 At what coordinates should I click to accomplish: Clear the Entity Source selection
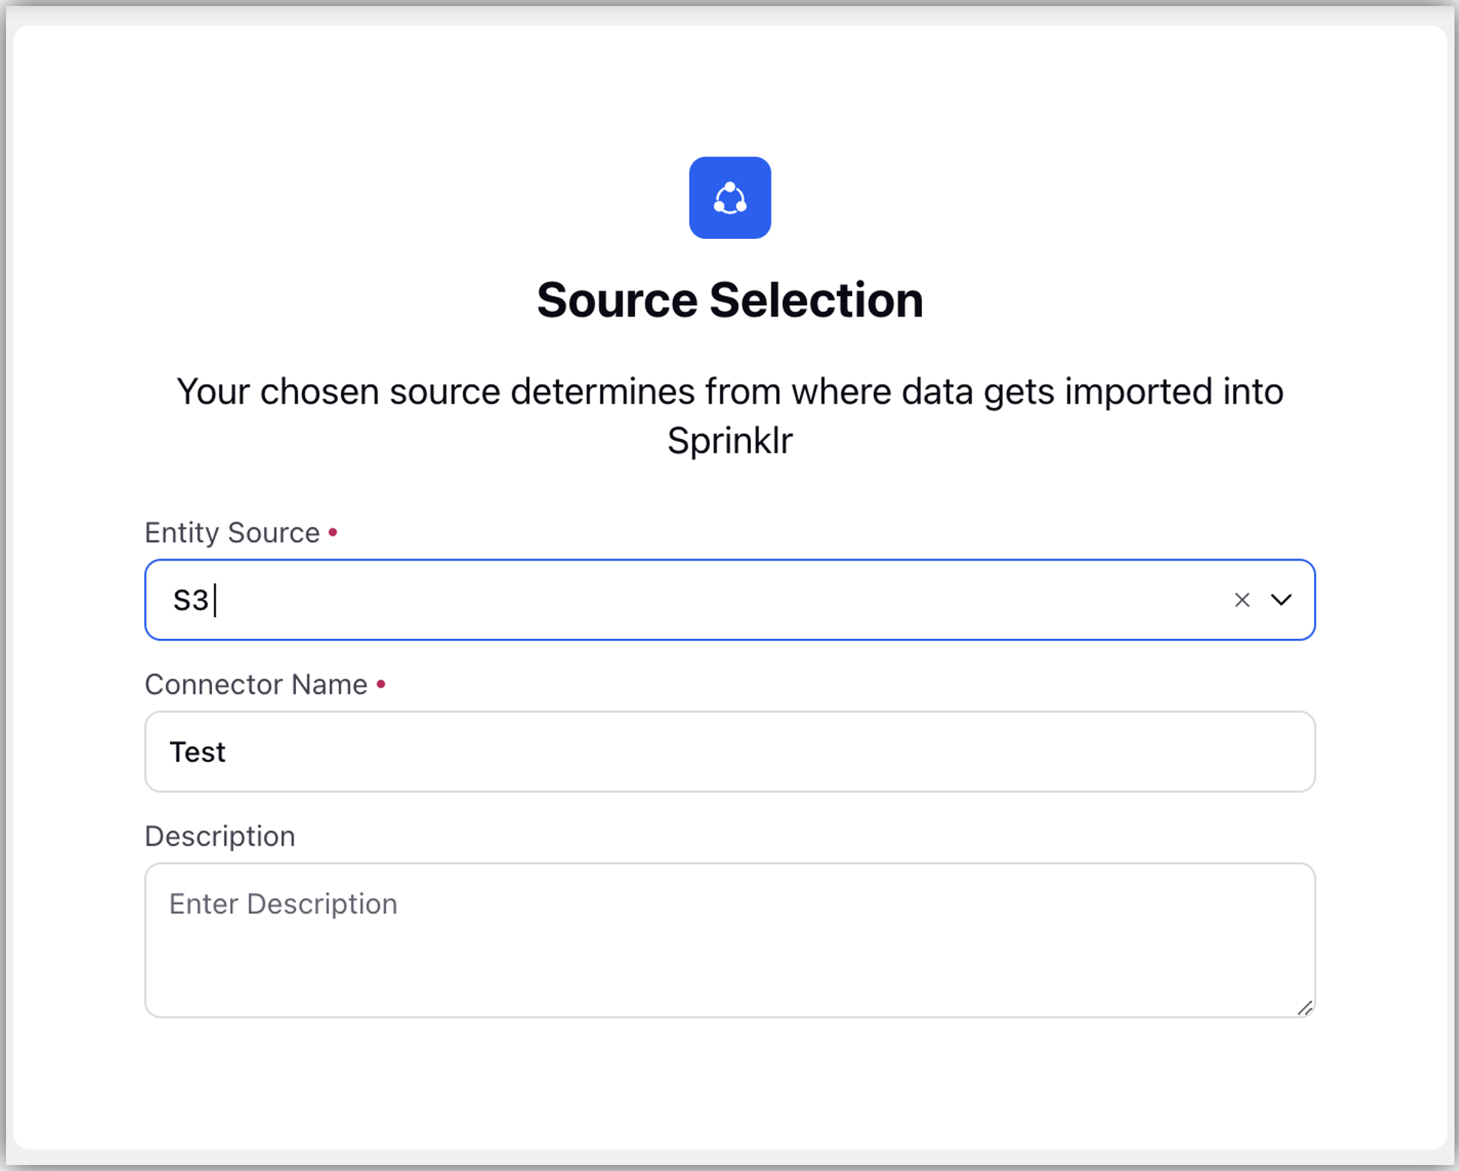tap(1242, 600)
